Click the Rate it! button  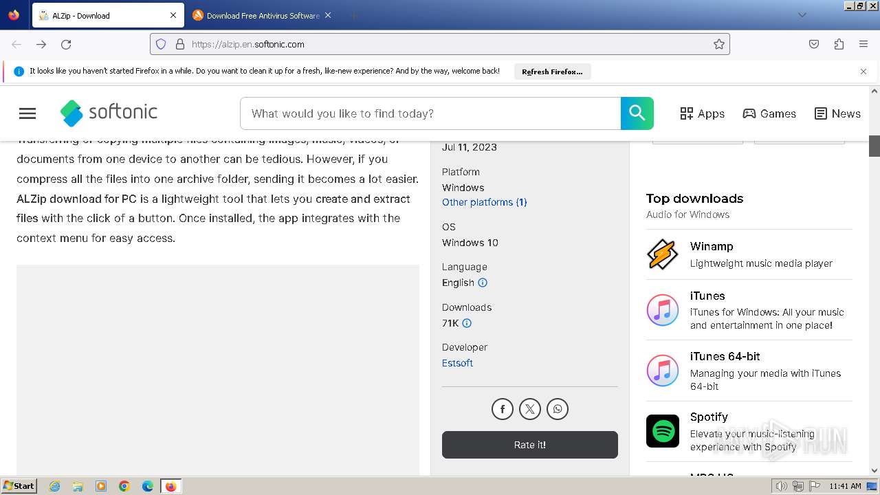(x=530, y=445)
